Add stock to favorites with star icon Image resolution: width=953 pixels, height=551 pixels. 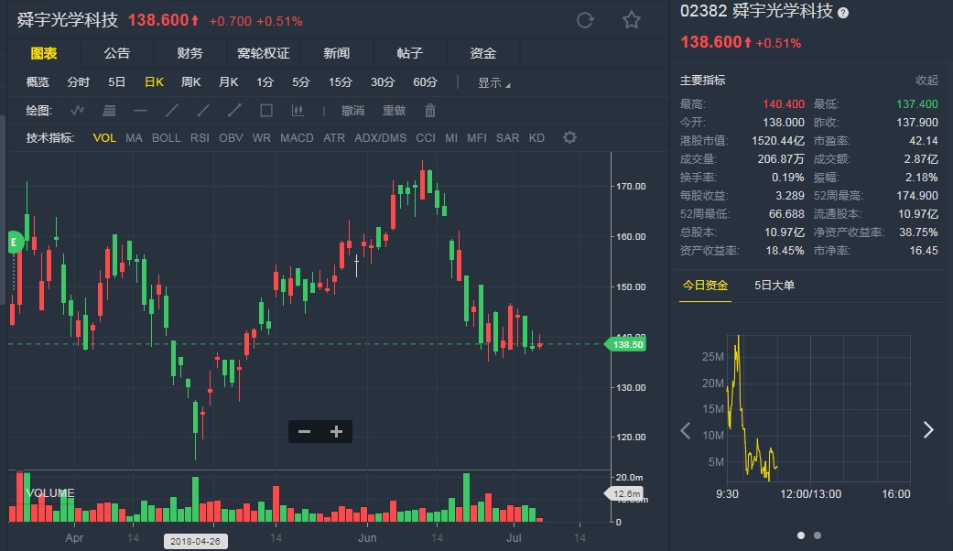pyautogui.click(x=632, y=20)
